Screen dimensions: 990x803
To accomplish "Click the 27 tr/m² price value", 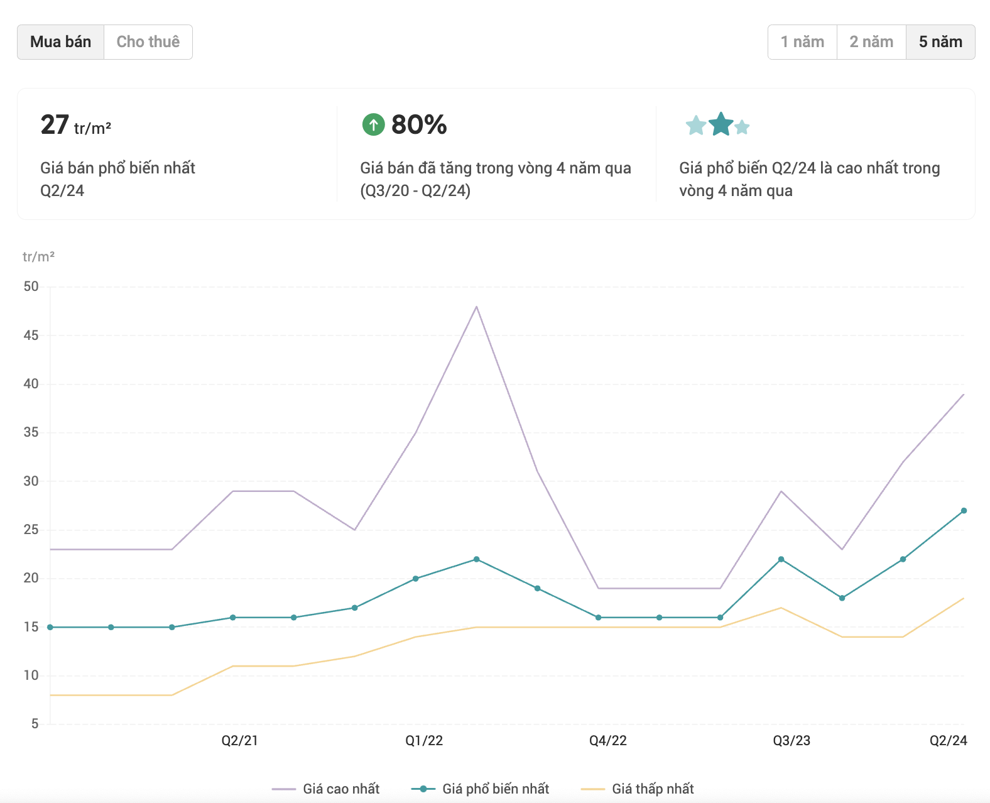I will click(x=76, y=125).
